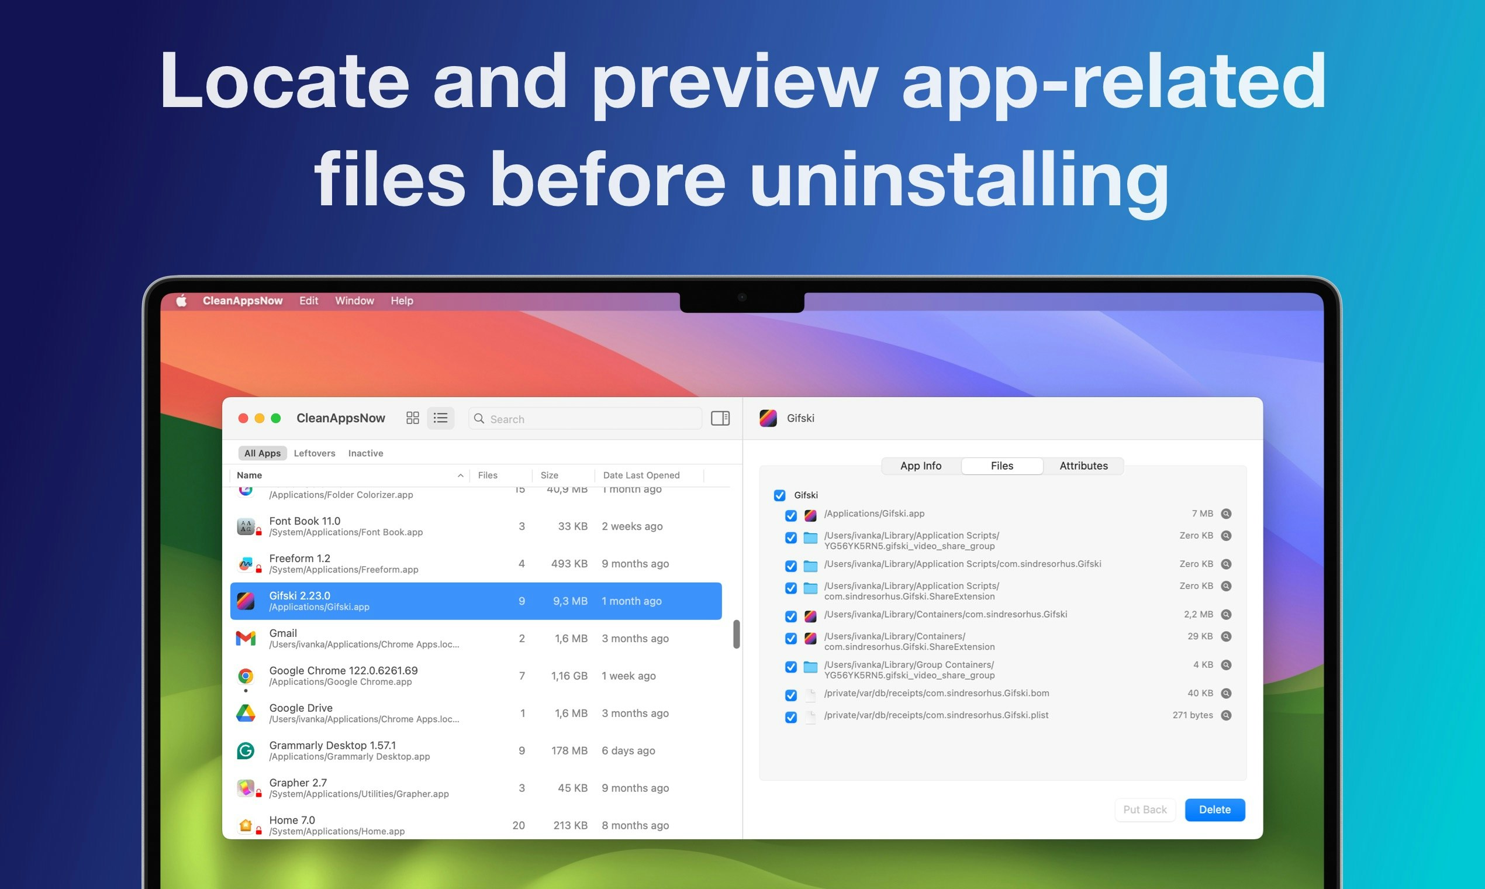Click the Freeform app icon
The image size is (1485, 889).
pyautogui.click(x=246, y=564)
